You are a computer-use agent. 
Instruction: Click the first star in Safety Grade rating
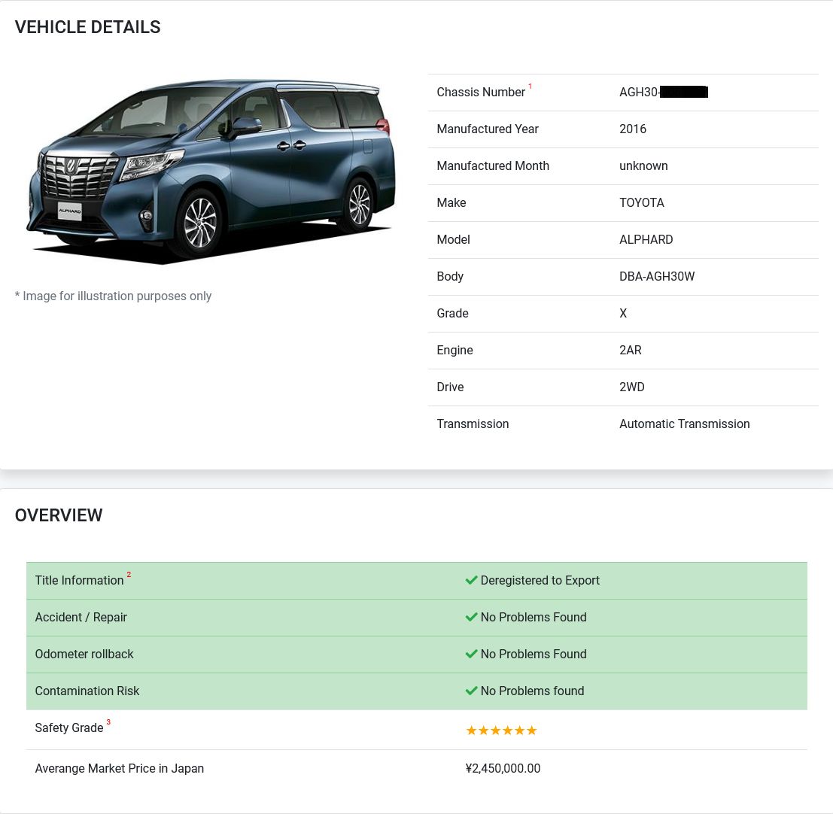pos(471,730)
